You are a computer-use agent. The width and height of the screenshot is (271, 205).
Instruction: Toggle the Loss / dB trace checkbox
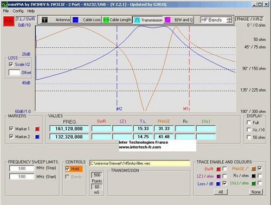click(x=224, y=183)
